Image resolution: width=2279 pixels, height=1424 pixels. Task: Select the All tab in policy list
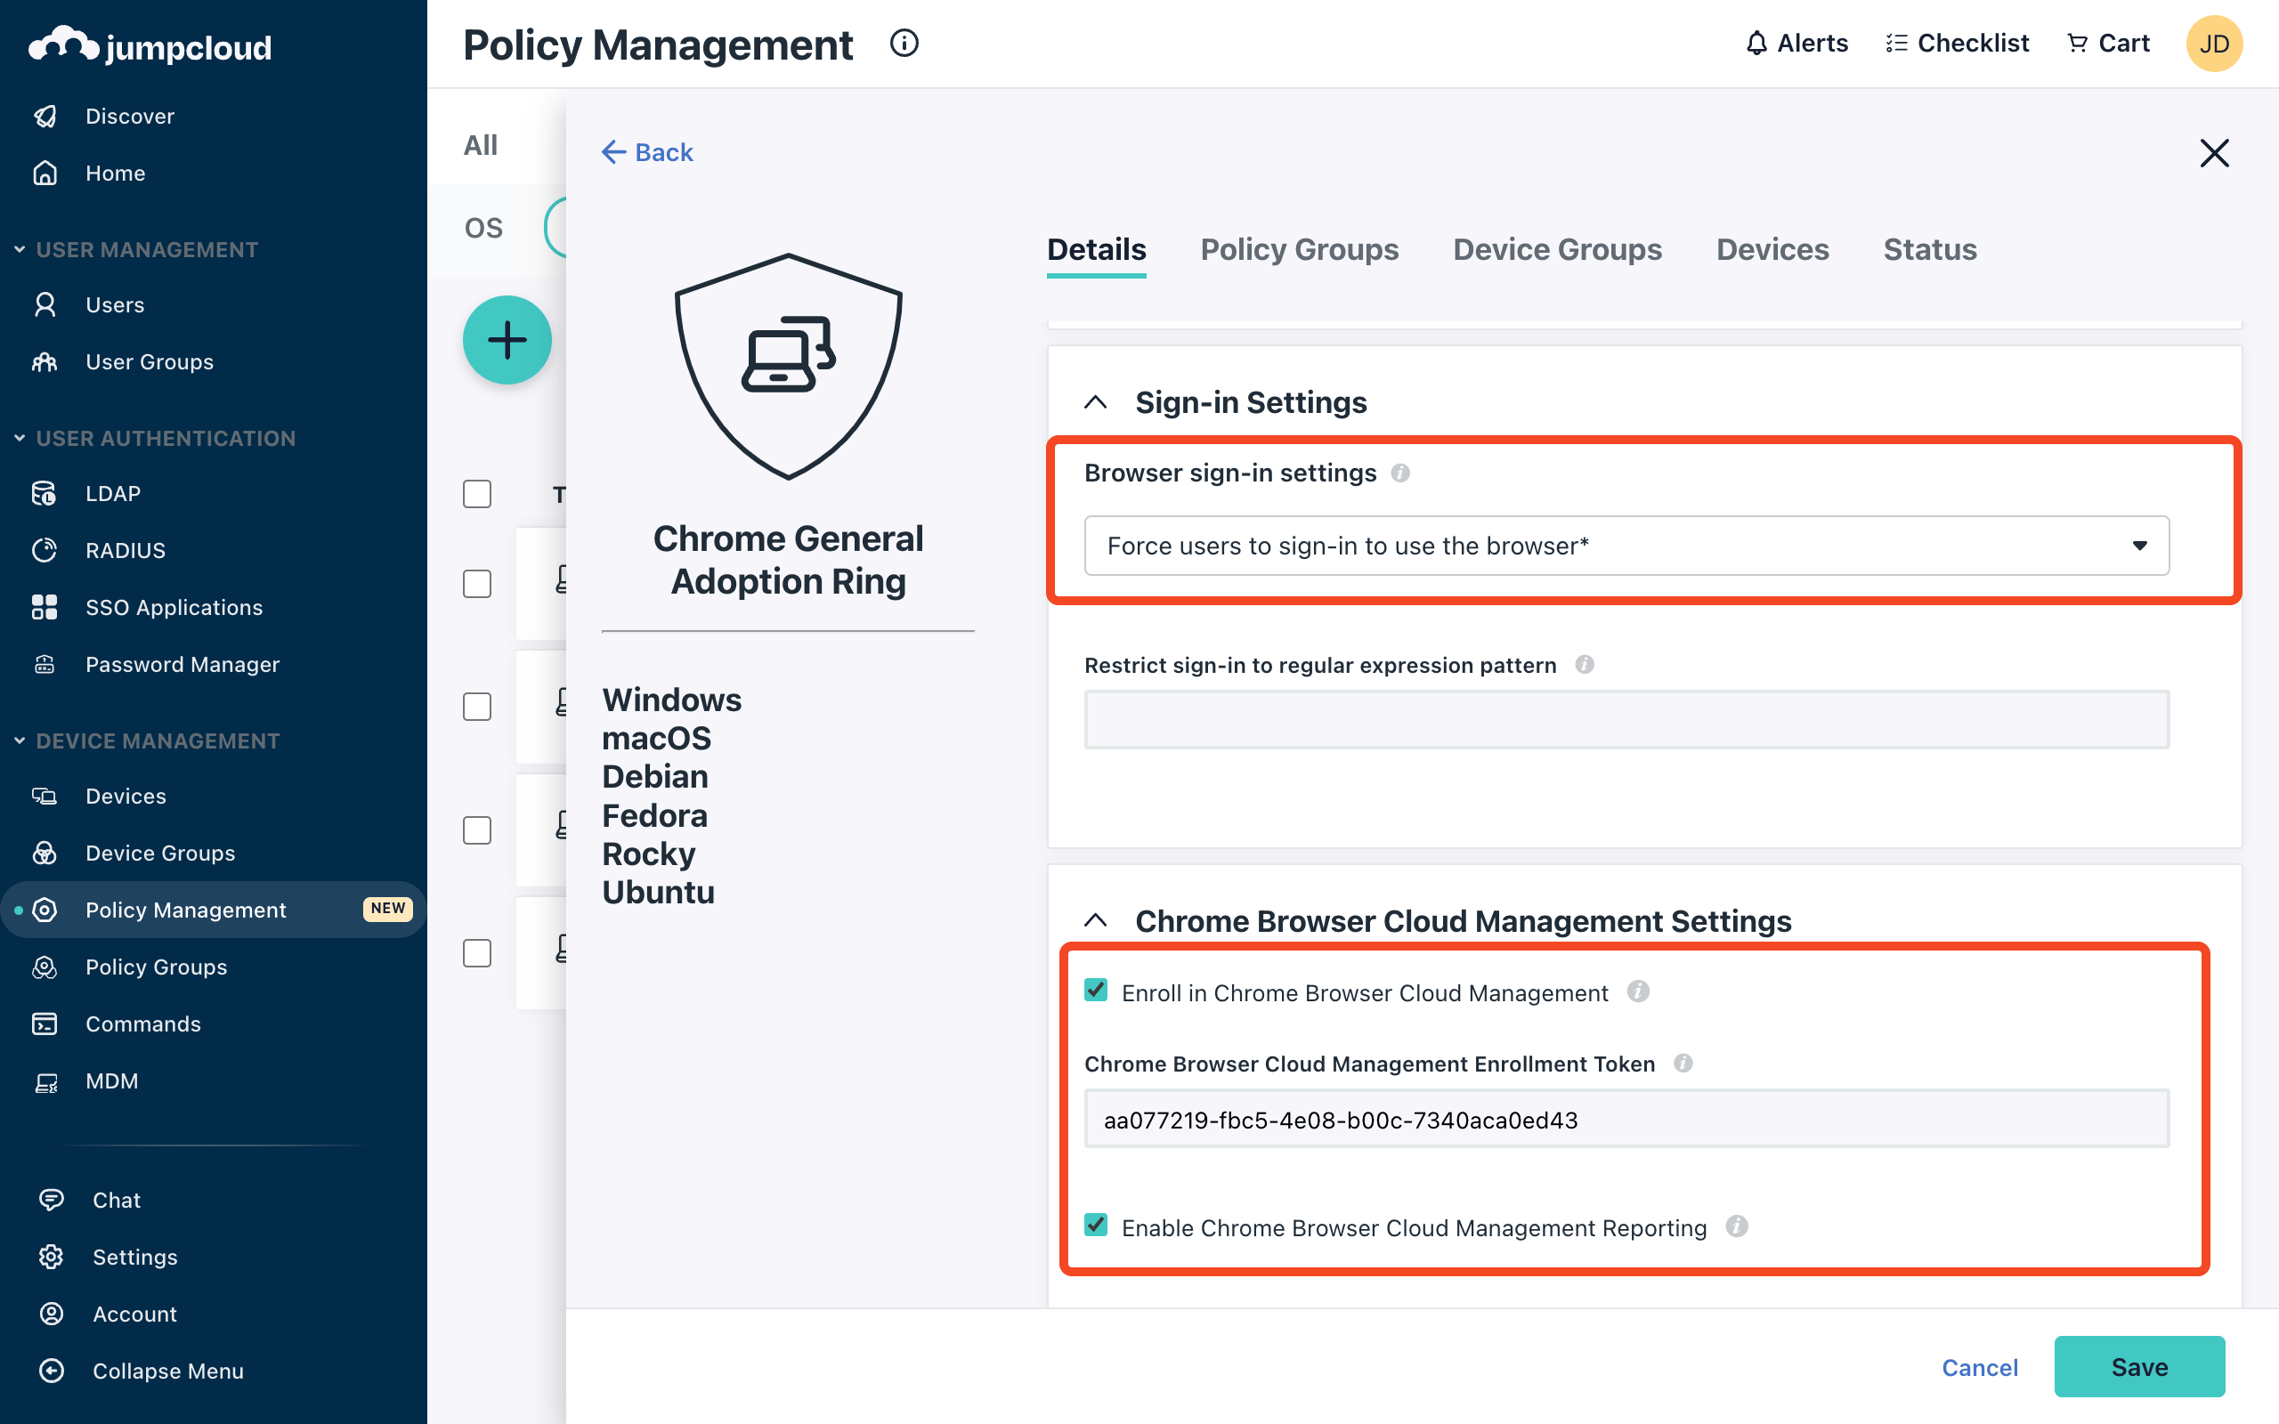[x=481, y=145]
